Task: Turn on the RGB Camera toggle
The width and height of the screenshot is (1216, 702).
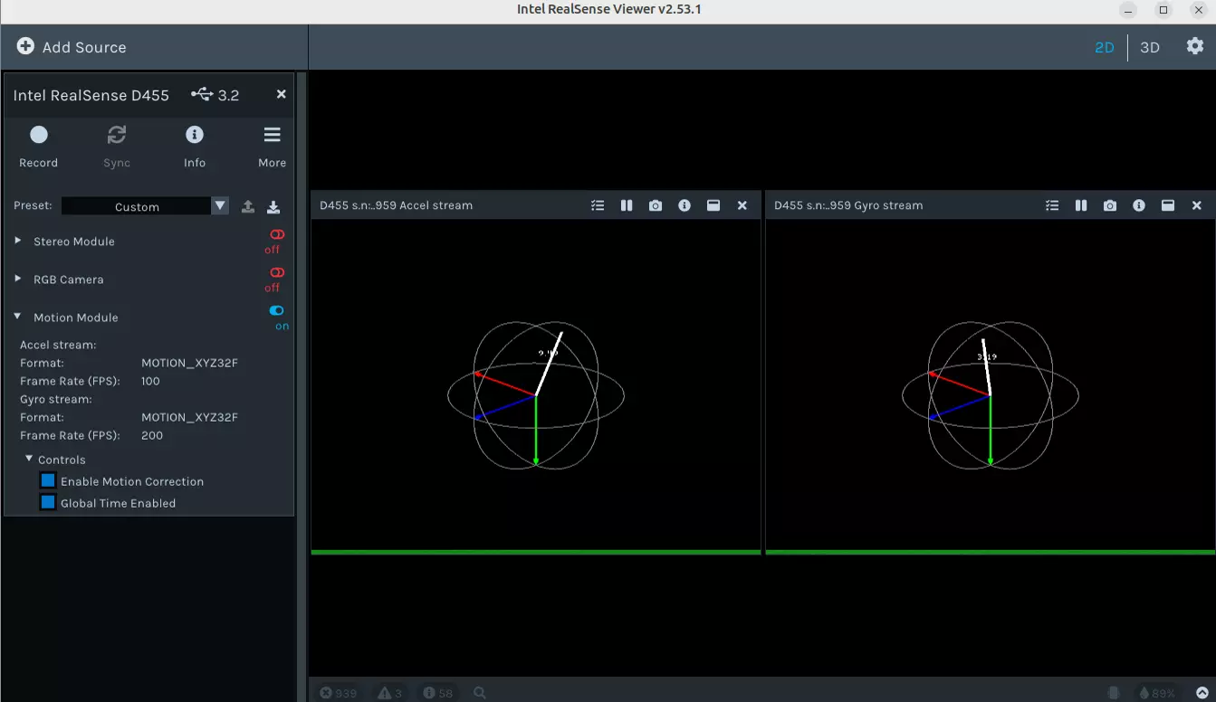Action: click(x=277, y=273)
